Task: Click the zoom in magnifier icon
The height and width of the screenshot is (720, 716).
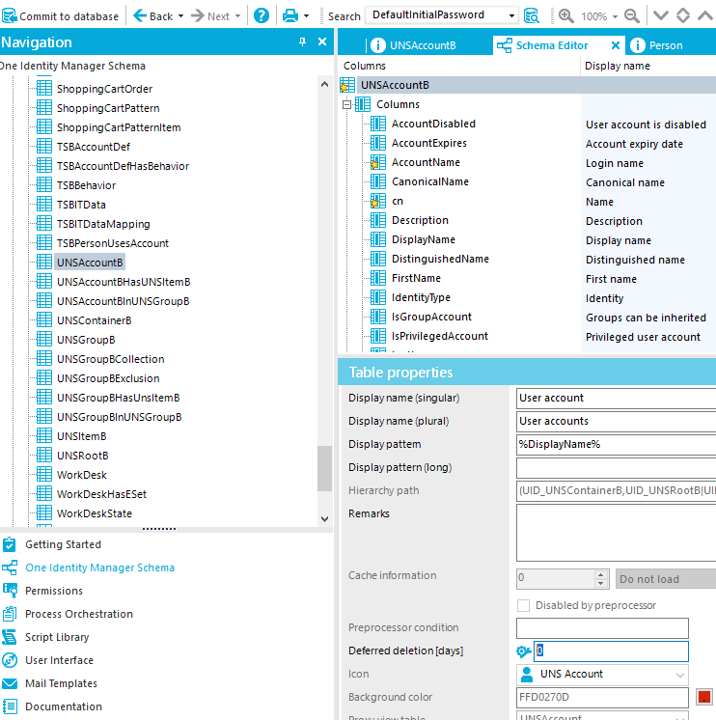Action: [x=565, y=16]
